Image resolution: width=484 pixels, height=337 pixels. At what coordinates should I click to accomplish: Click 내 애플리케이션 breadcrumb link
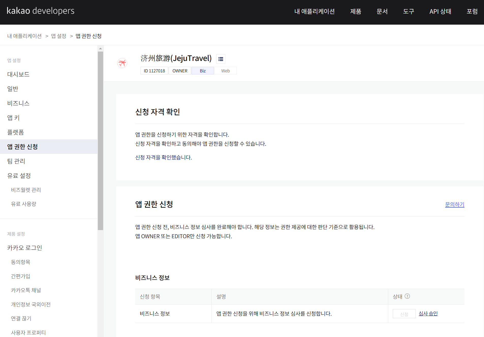click(x=24, y=36)
